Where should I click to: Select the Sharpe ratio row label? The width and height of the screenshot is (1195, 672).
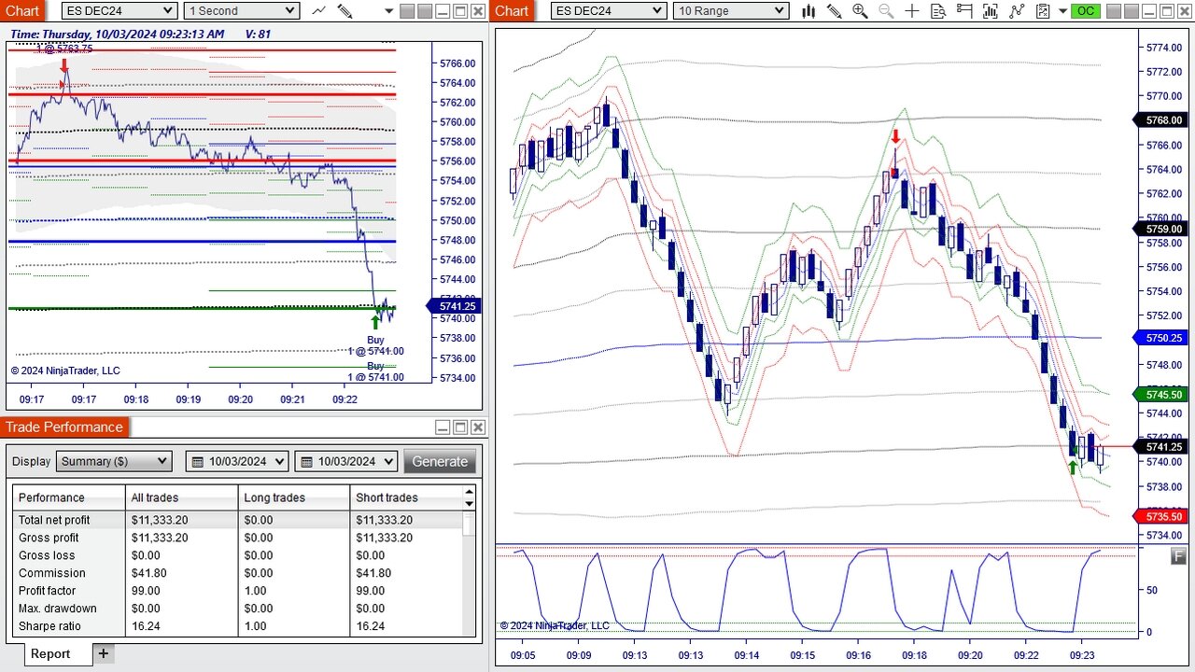49,626
